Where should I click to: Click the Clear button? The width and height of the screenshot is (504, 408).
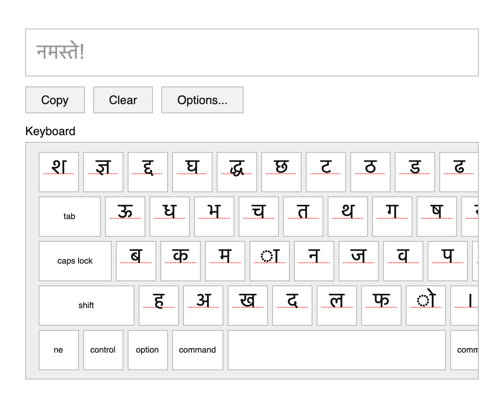coord(123,100)
